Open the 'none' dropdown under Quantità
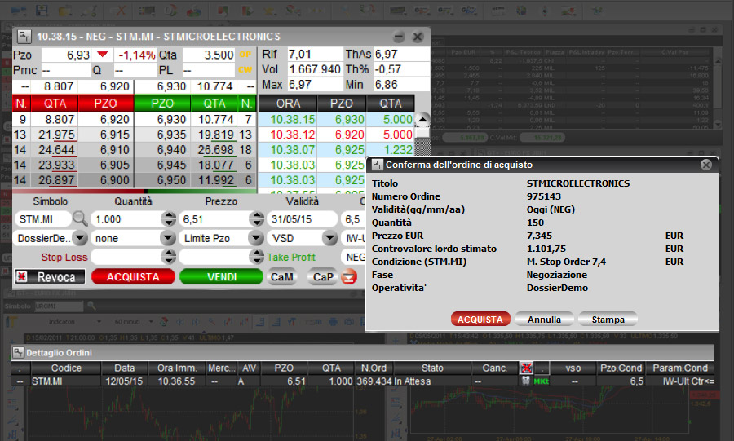The height and width of the screenshot is (441, 734). click(167, 238)
